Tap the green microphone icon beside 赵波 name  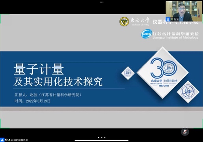coord(172,19)
